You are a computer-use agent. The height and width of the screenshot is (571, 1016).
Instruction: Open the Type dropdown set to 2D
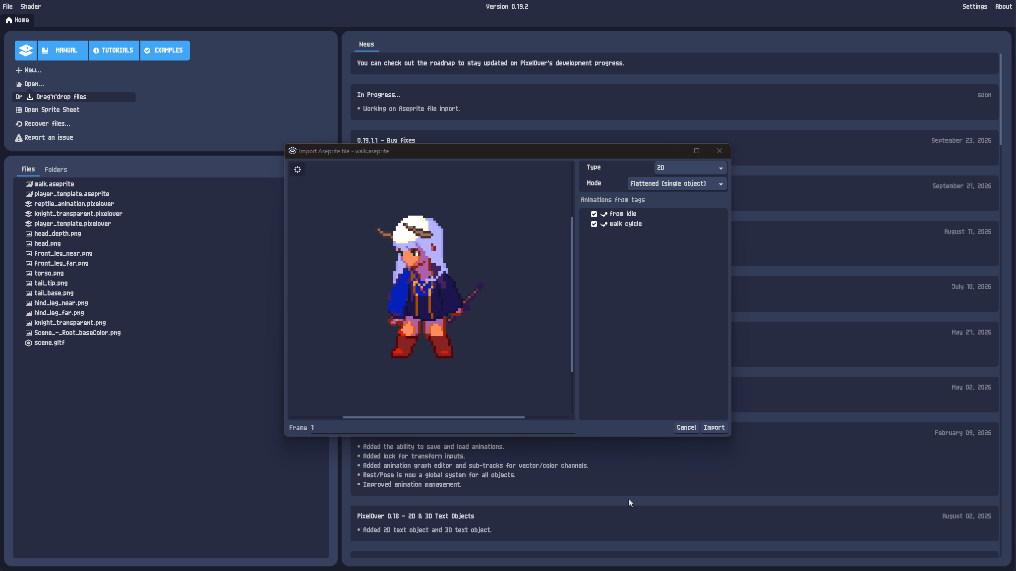[690, 168]
